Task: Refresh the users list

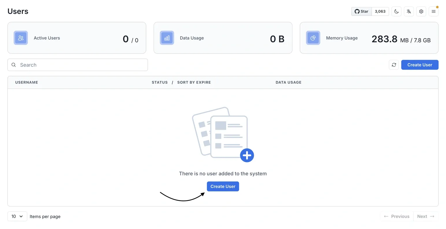Action: pyautogui.click(x=394, y=65)
